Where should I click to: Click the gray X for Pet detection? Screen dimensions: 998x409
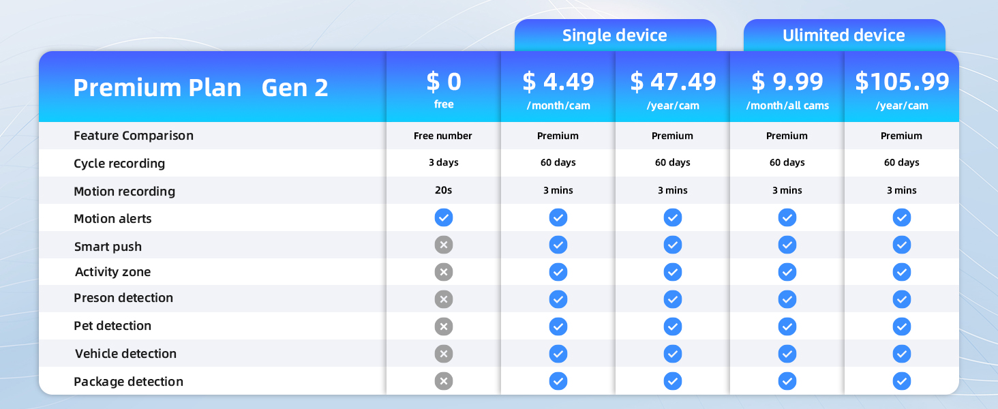tap(444, 327)
